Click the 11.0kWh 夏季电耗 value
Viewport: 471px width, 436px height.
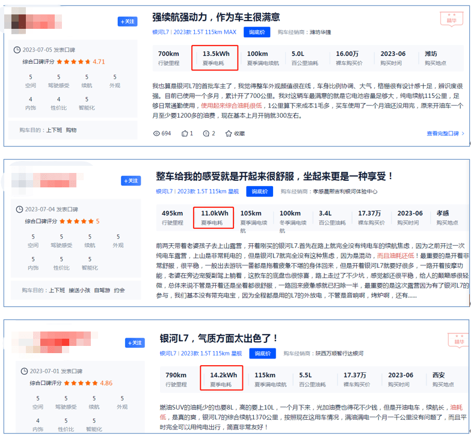point(215,214)
